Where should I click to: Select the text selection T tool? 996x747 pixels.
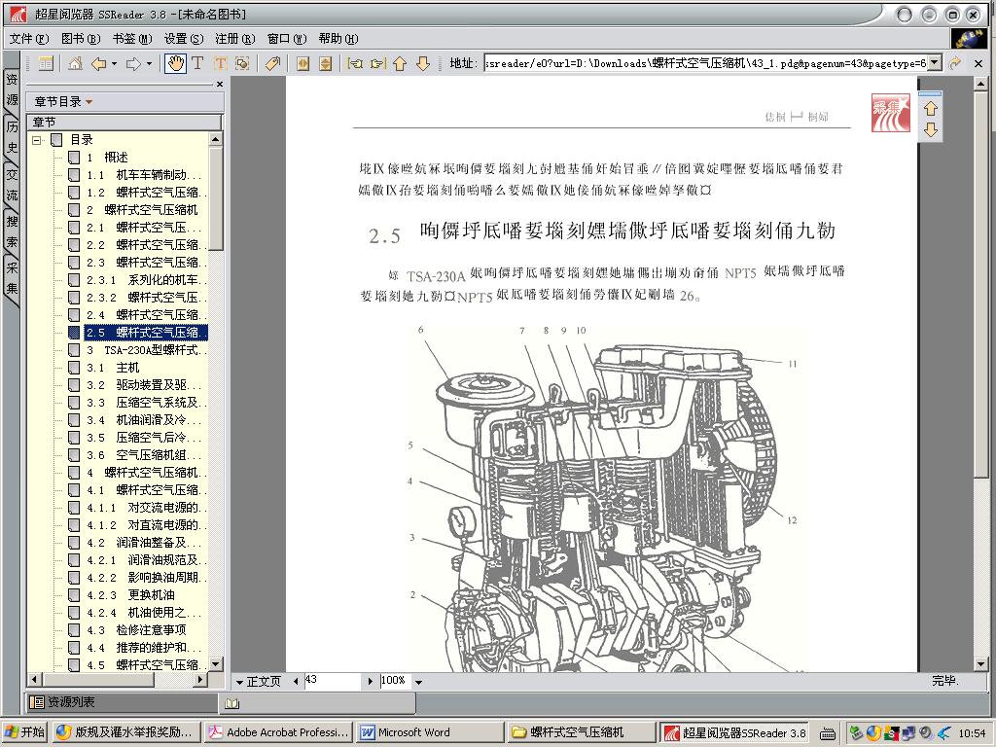197,63
